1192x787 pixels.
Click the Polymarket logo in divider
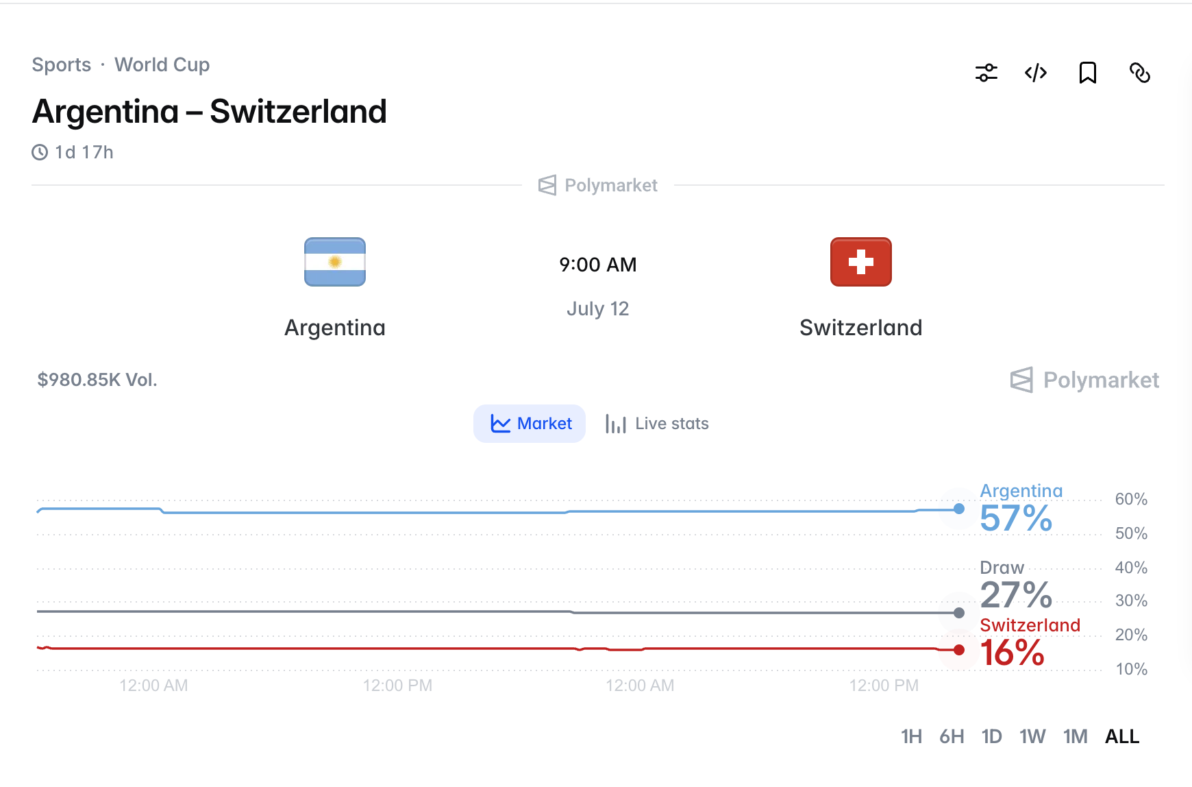pos(597,185)
